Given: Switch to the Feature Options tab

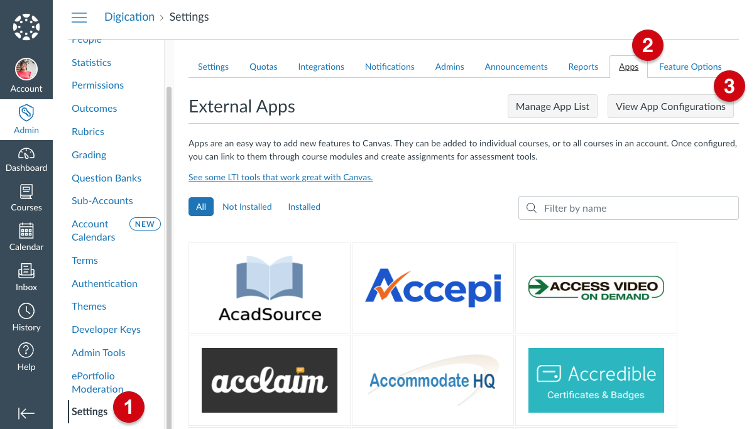Looking at the screenshot, I should (690, 67).
